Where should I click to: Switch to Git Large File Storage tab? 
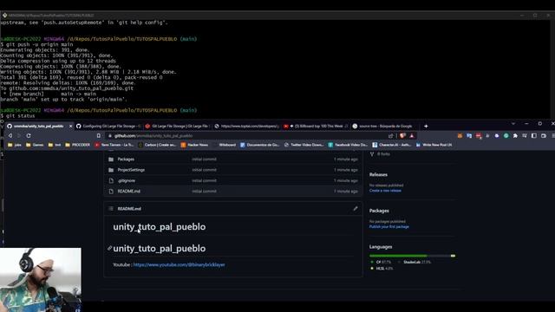[177, 126]
